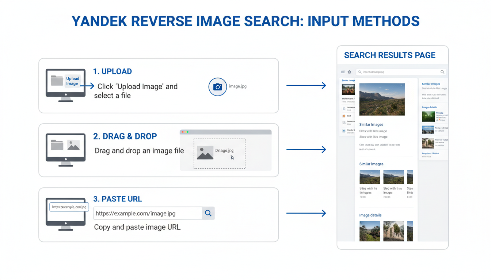Click the search magnifier on the results page

442,72
